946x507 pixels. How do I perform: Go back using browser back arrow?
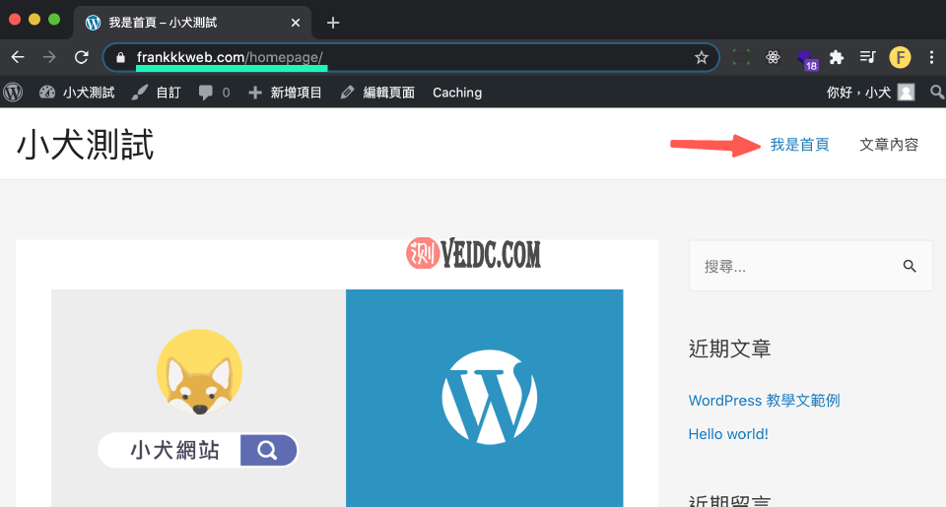tap(18, 57)
